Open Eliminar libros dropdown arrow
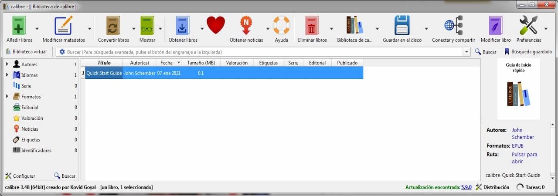Viewport: 558px width, 196px height. pos(331,29)
